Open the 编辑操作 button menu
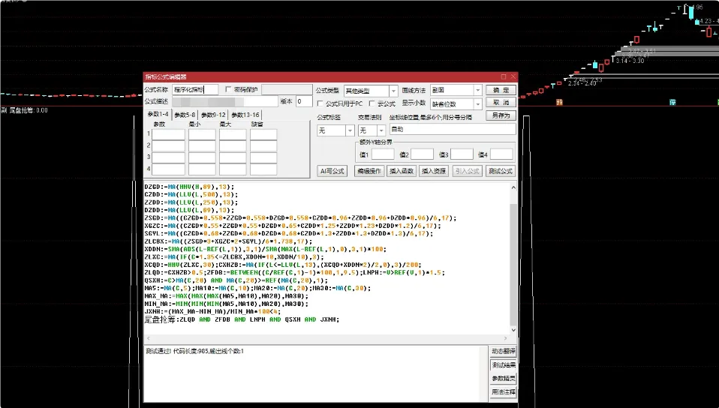719x408 pixels. [x=369, y=171]
